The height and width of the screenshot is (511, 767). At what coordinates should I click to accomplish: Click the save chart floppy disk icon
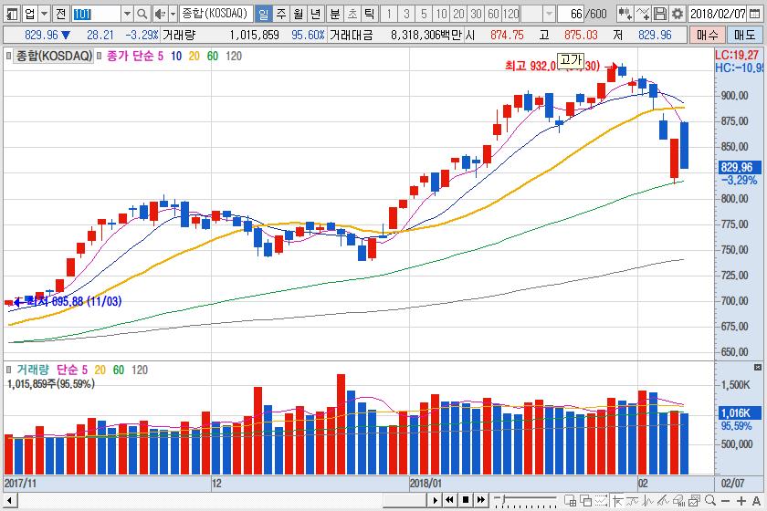(x=660, y=14)
